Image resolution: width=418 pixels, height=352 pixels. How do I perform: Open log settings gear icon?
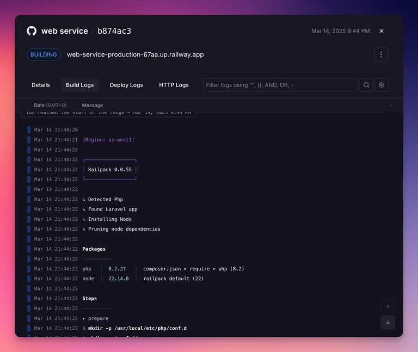tap(382, 85)
